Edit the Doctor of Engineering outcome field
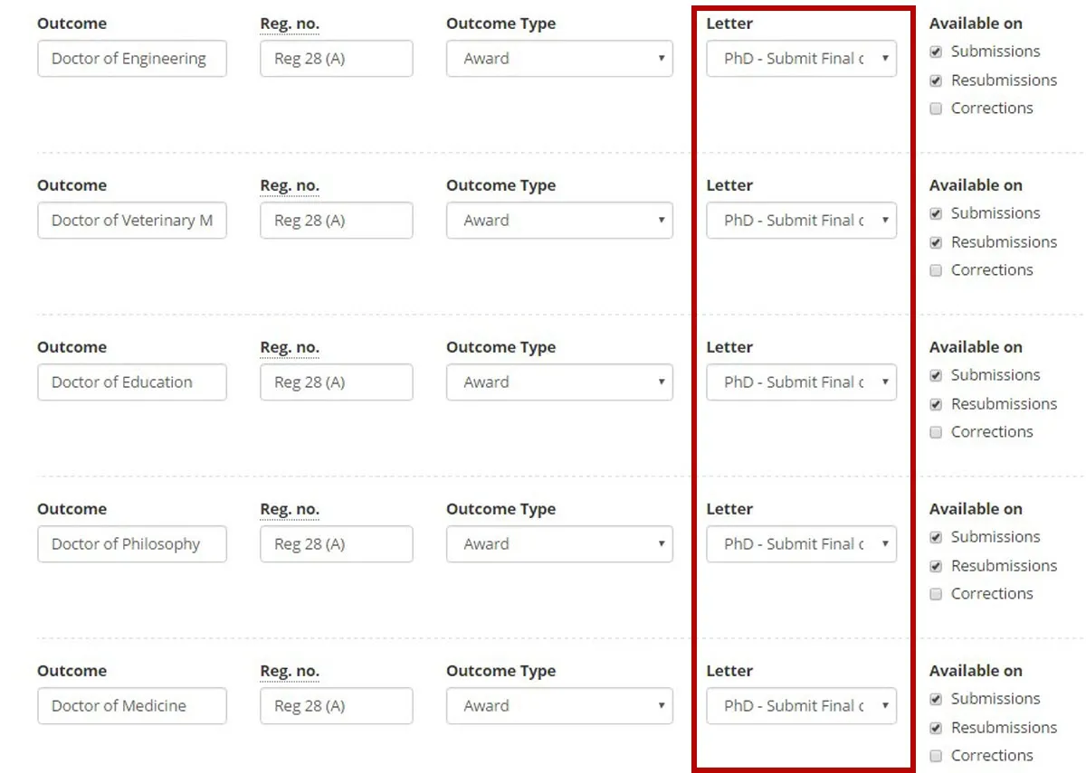 coord(131,58)
